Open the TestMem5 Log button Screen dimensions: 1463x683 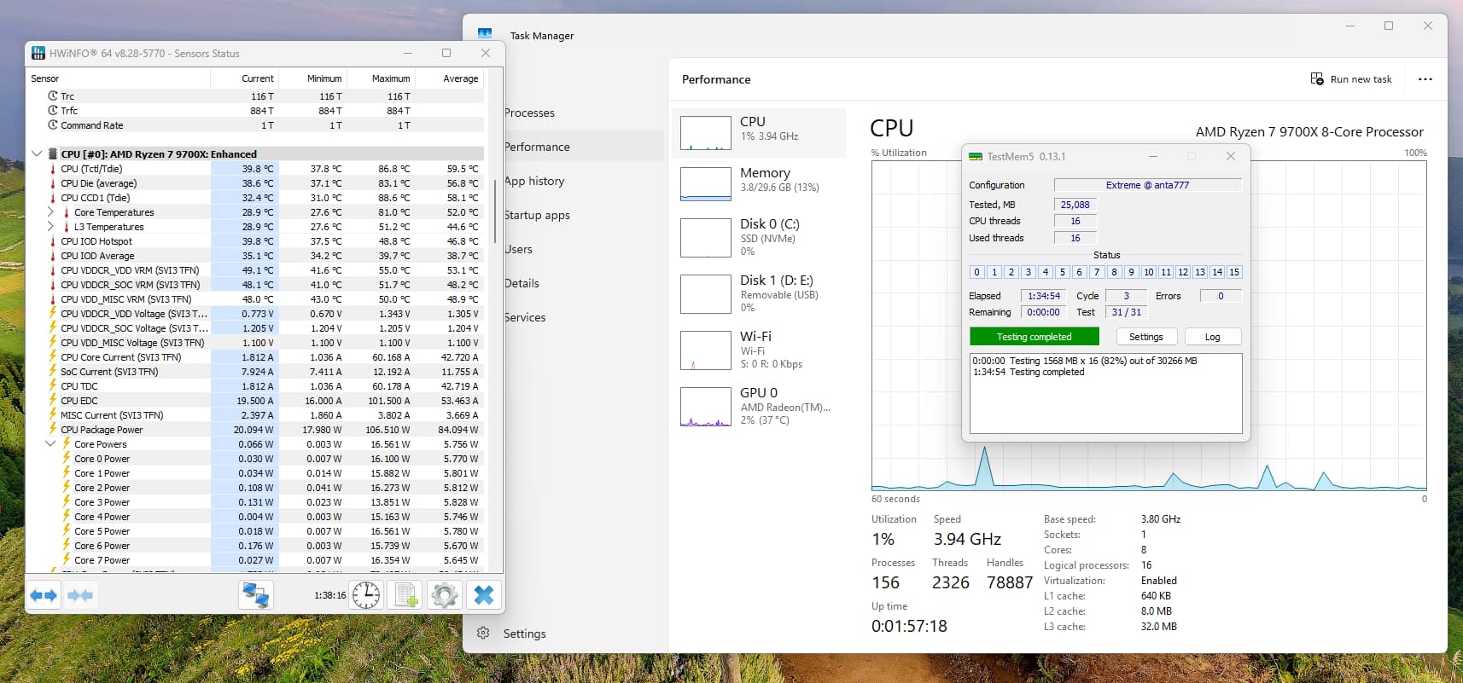[x=1212, y=337]
